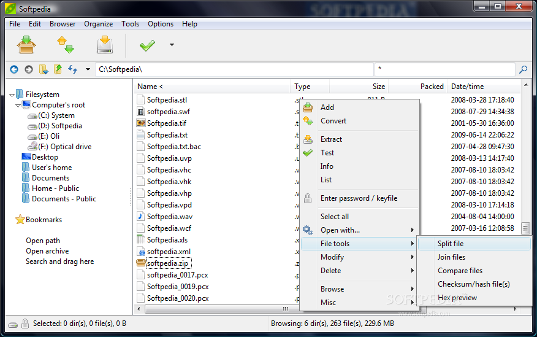Collapse the Computer's root tree node
Screen dimensions: 537x337
coord(18,106)
